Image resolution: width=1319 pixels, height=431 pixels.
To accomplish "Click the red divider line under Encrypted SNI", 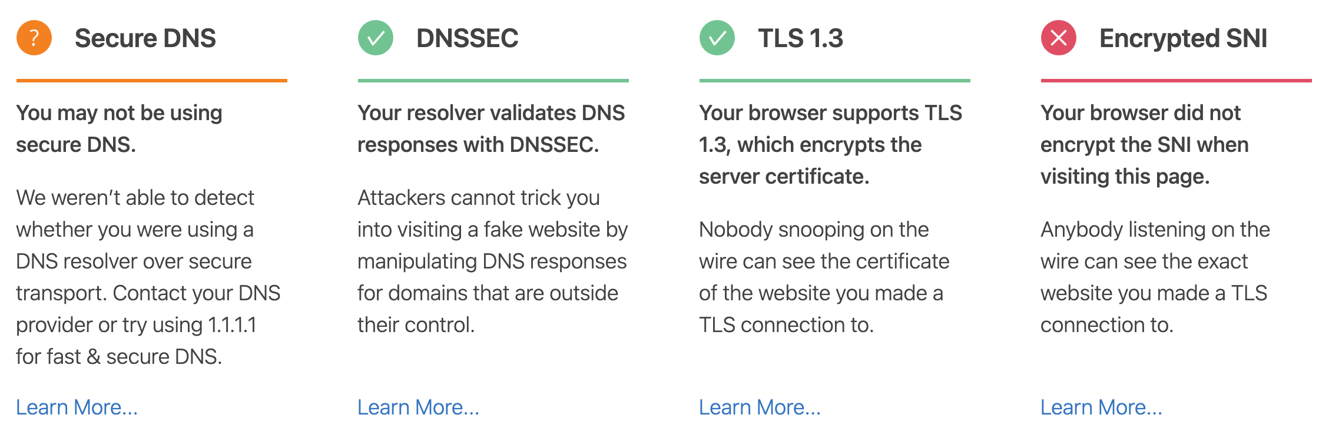I will coord(1177,81).
